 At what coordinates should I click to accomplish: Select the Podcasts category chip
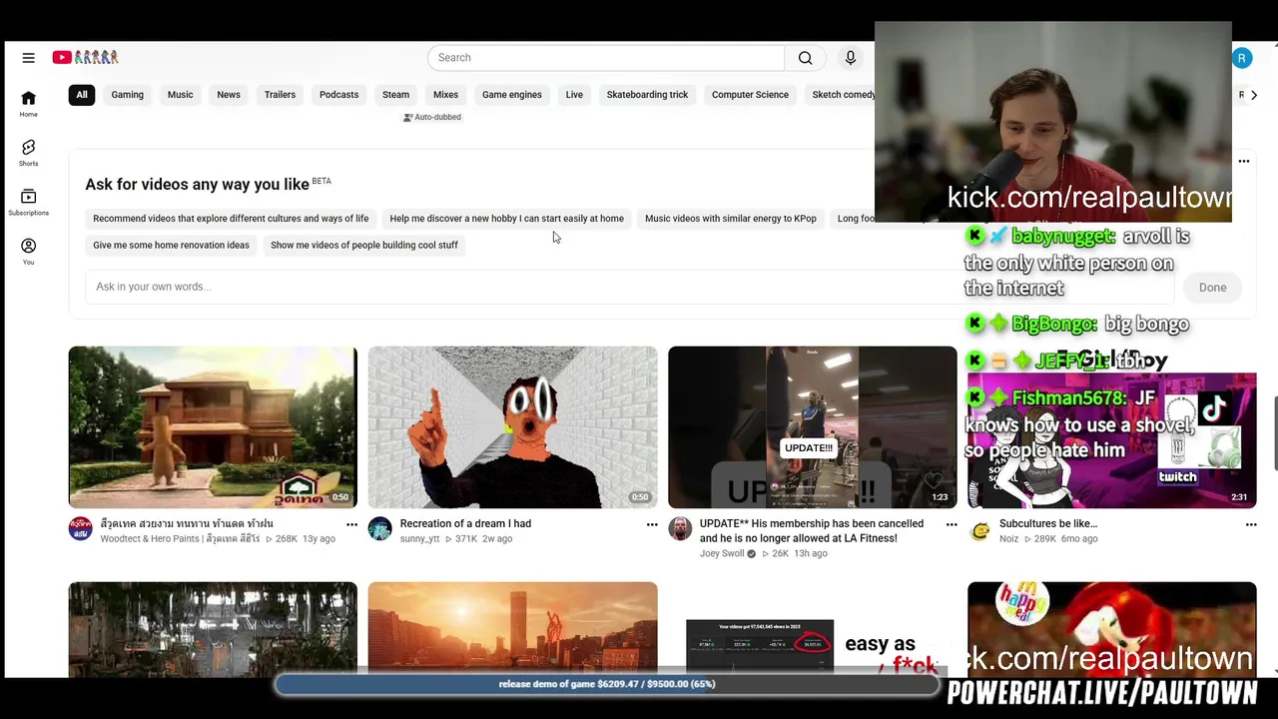click(338, 95)
